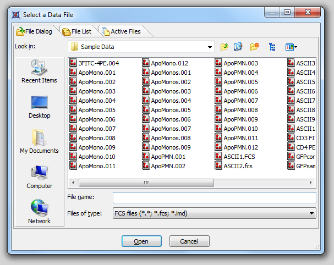334x265 pixels.
Task: Click the Open button
Action: tap(141, 241)
